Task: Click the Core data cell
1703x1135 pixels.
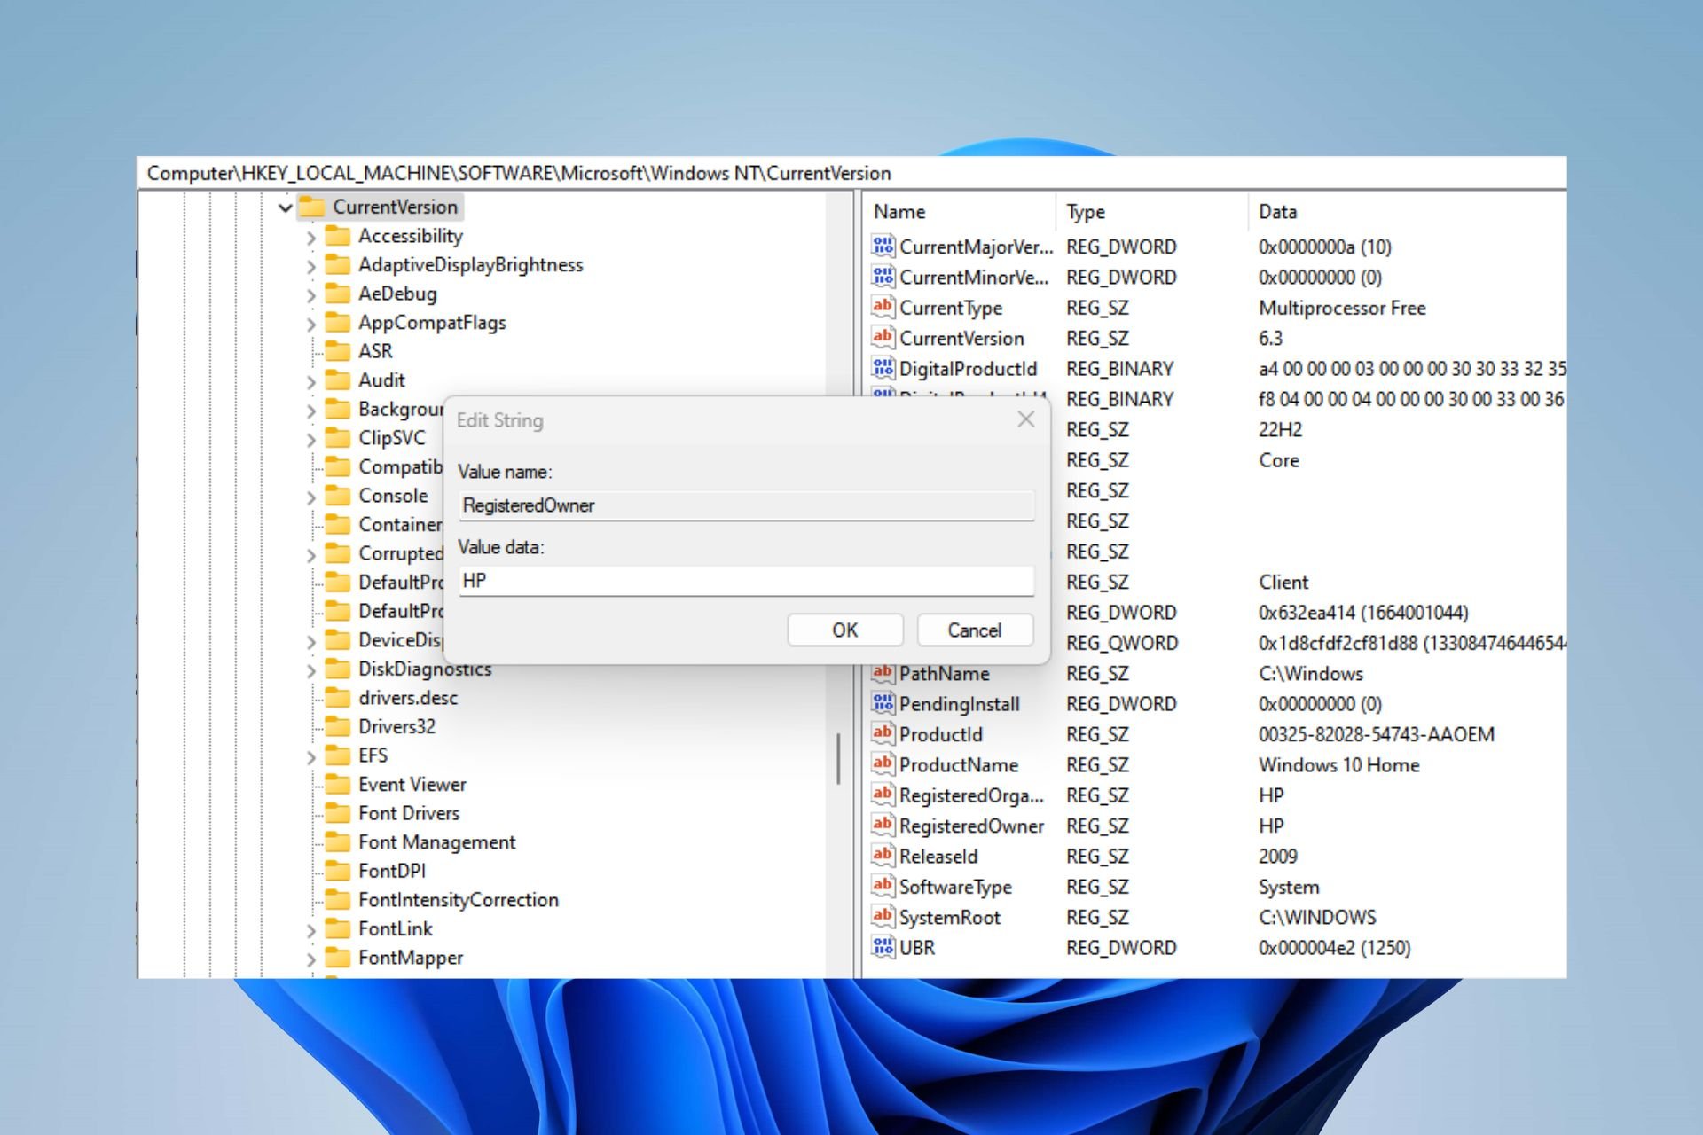Action: tap(1278, 460)
